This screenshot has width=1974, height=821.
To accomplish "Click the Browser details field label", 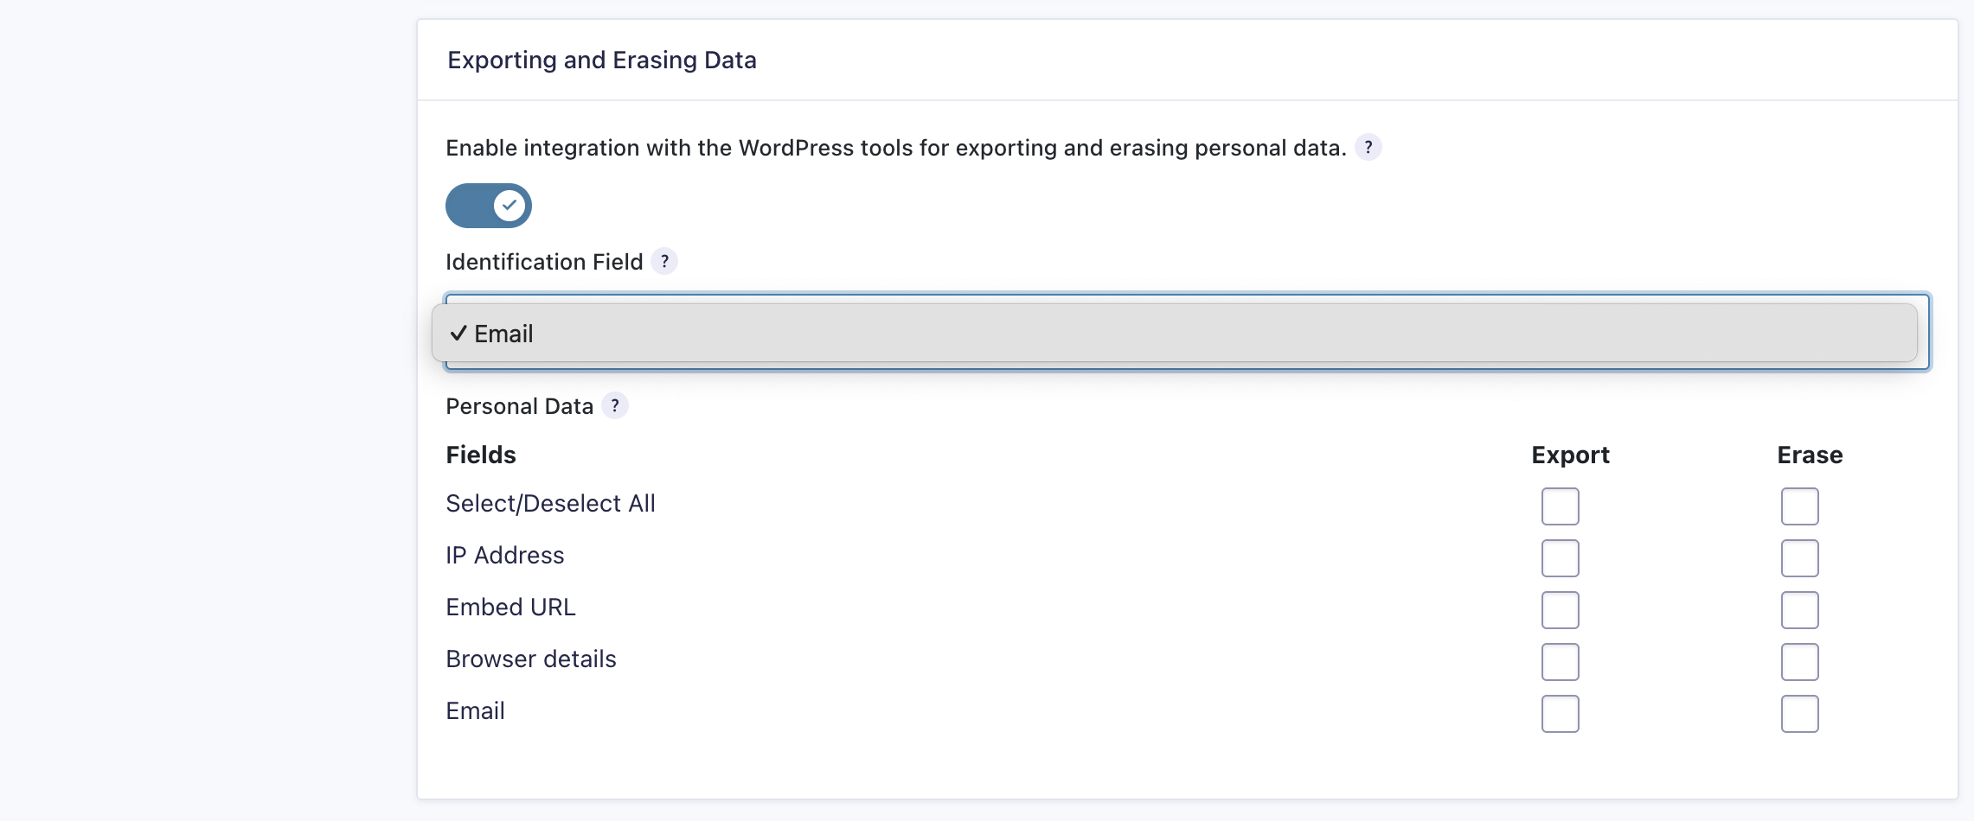I will 530,659.
